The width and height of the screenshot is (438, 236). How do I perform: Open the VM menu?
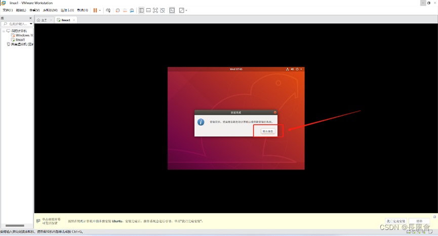(x=50, y=10)
